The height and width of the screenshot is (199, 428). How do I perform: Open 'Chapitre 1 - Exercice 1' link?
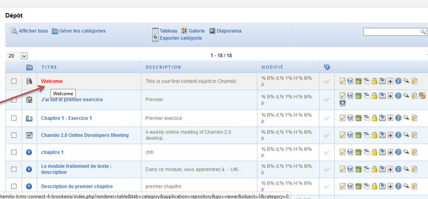point(67,118)
